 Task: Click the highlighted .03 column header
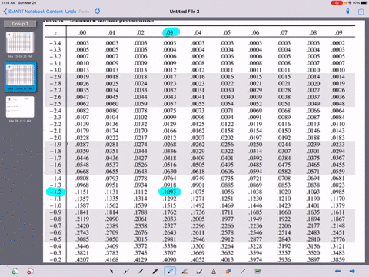pos(170,32)
